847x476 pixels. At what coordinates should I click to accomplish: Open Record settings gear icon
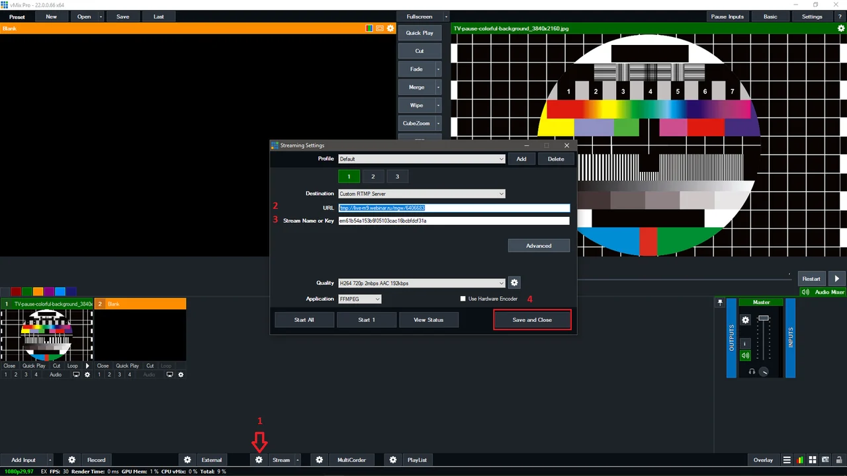[72, 460]
